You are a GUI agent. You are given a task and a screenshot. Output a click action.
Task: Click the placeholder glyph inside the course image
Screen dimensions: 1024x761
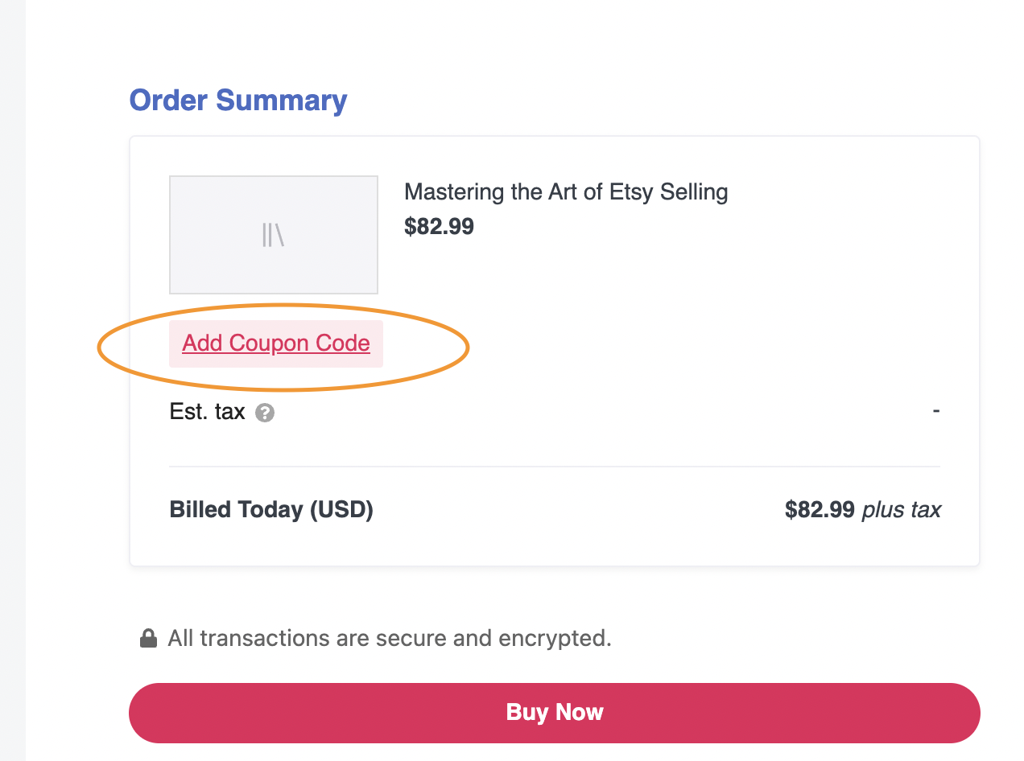click(274, 235)
